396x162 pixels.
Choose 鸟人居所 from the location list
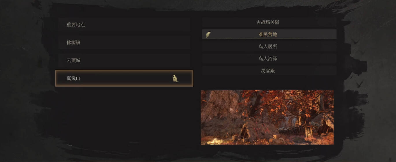269,46
